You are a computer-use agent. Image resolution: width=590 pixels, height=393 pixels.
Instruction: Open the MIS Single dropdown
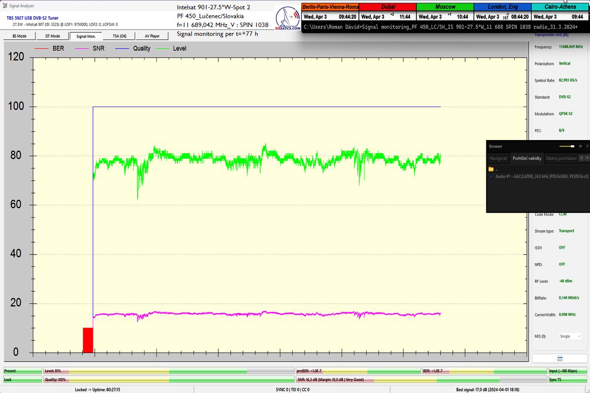tap(570, 337)
